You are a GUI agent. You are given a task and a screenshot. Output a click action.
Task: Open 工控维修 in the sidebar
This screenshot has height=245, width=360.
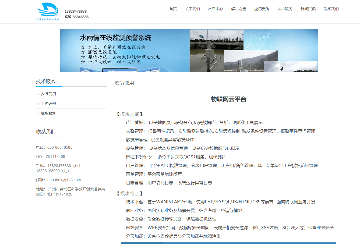coord(48,104)
